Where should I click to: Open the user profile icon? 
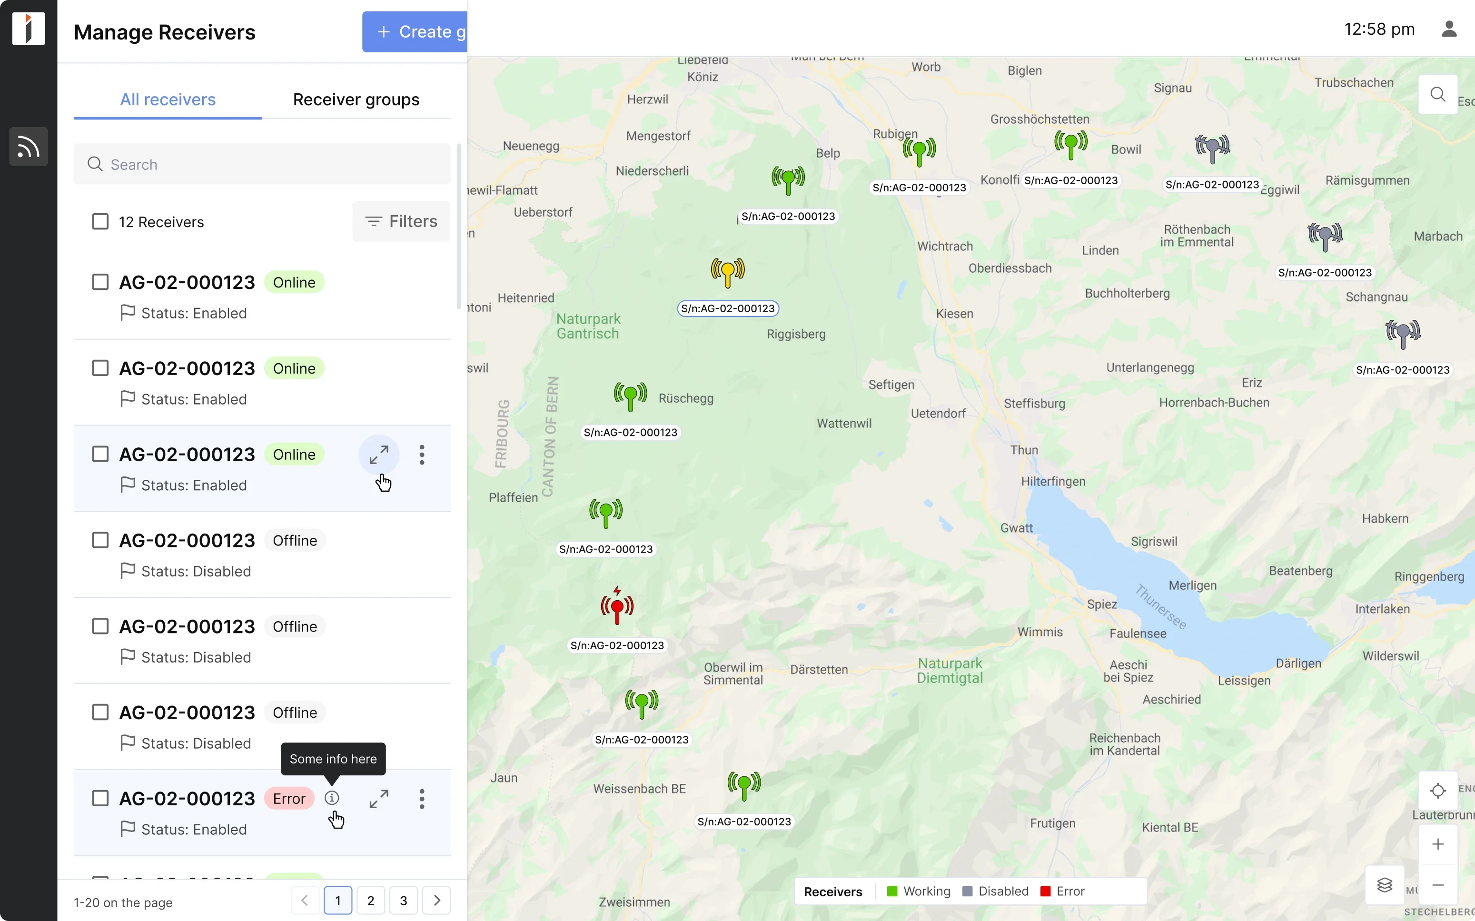[1449, 29]
